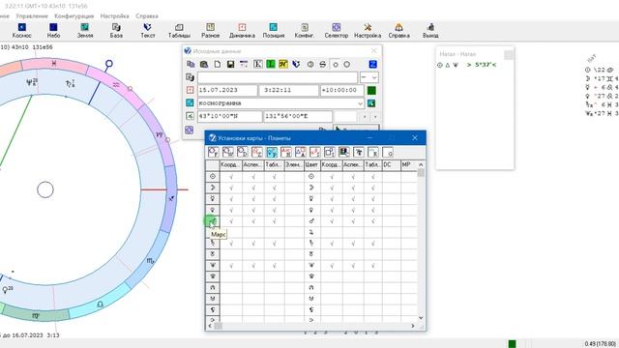Viewport: 619px width, 348px height.
Task: Click the vertical scrollbar down arrow in planets table
Action: coord(421,318)
